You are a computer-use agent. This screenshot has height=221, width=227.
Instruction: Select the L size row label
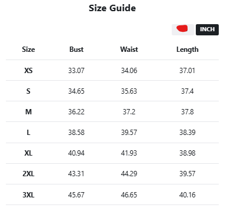(28, 133)
